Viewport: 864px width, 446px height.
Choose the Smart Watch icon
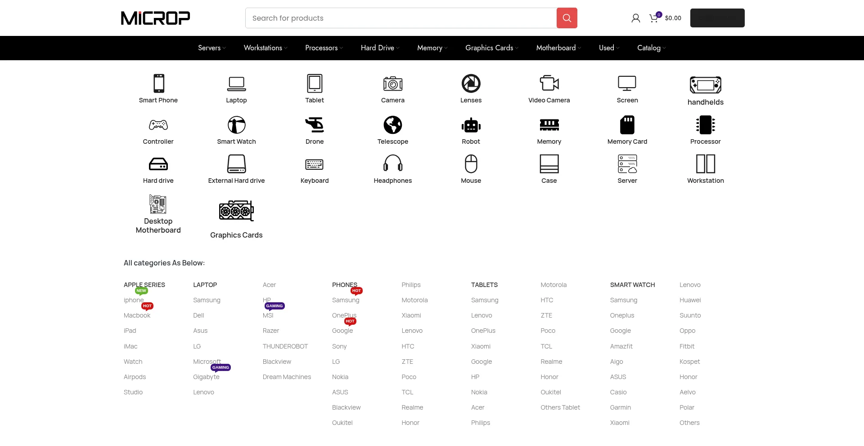[x=236, y=125]
